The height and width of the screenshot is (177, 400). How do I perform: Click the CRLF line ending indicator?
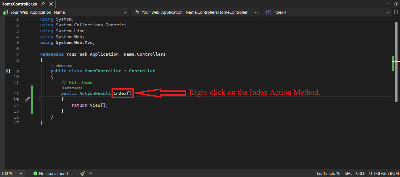pyautogui.click(x=360, y=173)
